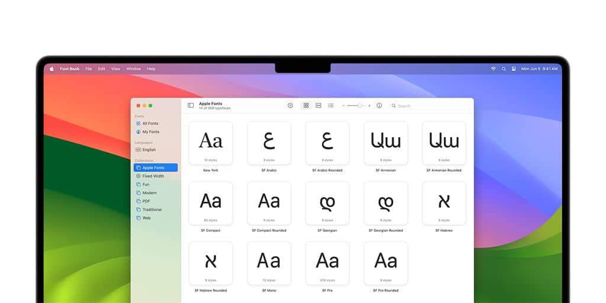The image size is (606, 303).
Task: Click the date and time Mon Jun 5
Action: (x=539, y=69)
